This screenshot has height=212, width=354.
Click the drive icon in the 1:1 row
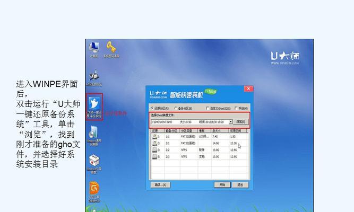[x=155, y=136]
